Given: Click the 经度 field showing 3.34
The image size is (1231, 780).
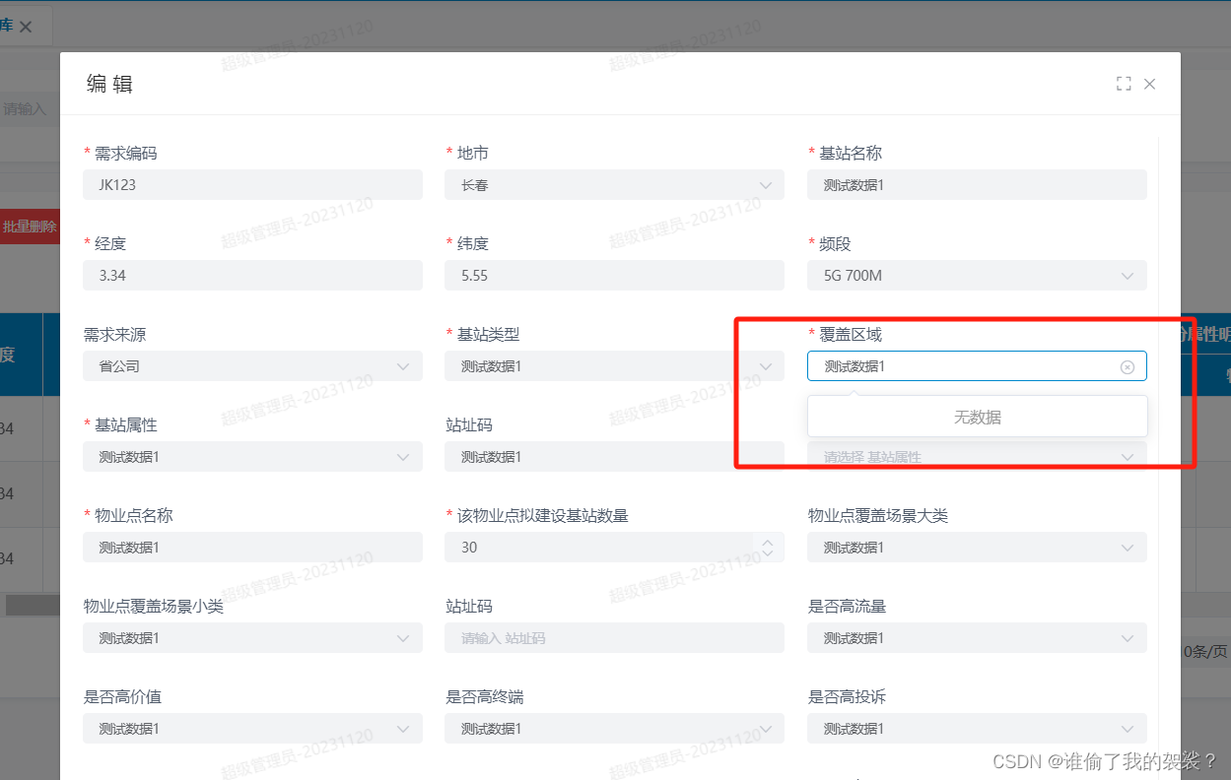Looking at the screenshot, I should pos(252,276).
